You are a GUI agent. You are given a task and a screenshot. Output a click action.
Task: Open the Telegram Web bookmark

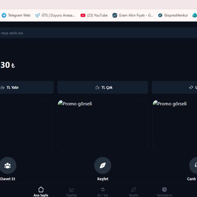[x=16, y=15]
